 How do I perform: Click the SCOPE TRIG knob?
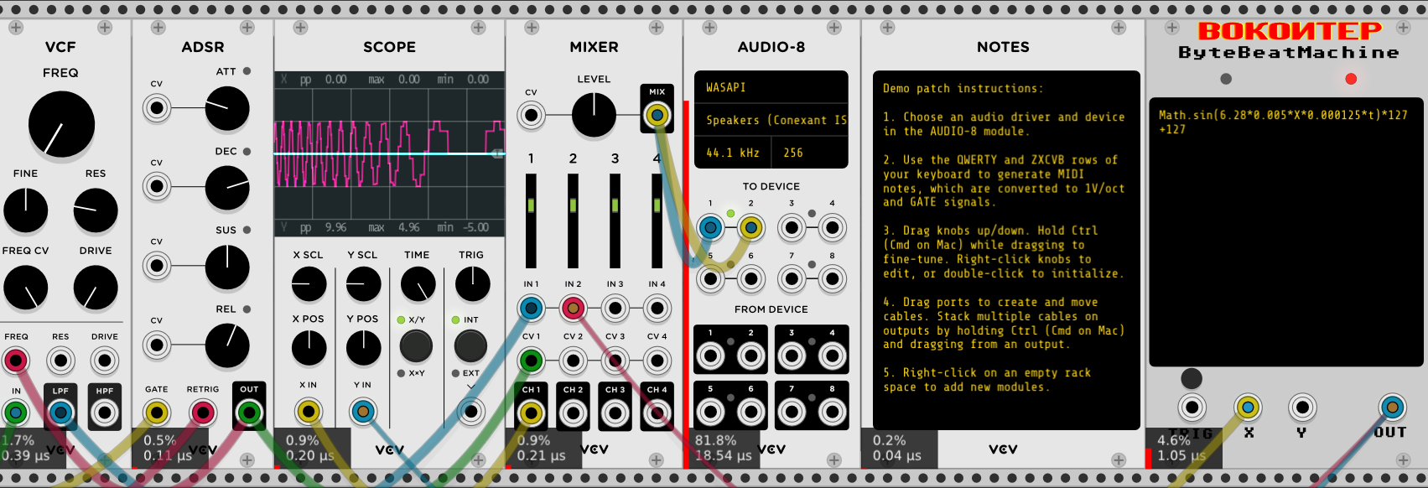(472, 285)
